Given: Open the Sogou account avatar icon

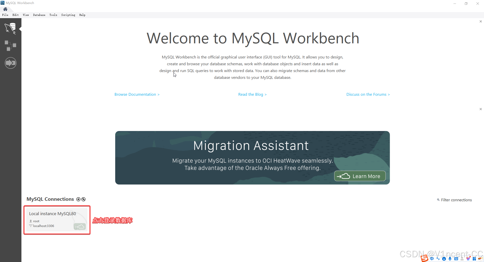Looking at the screenshot, I should pyautogui.click(x=462, y=259).
